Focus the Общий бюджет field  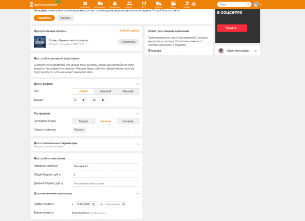(106, 175)
